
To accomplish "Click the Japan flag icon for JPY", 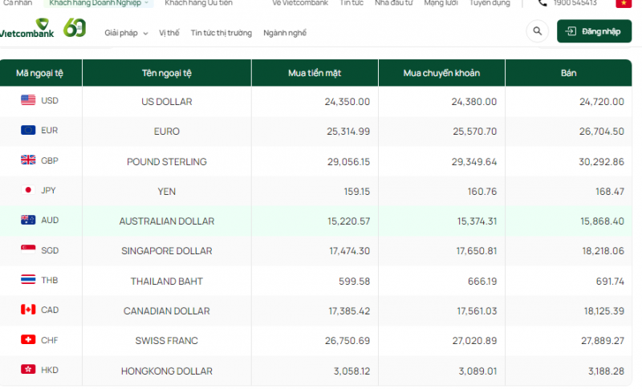I will tap(28, 190).
